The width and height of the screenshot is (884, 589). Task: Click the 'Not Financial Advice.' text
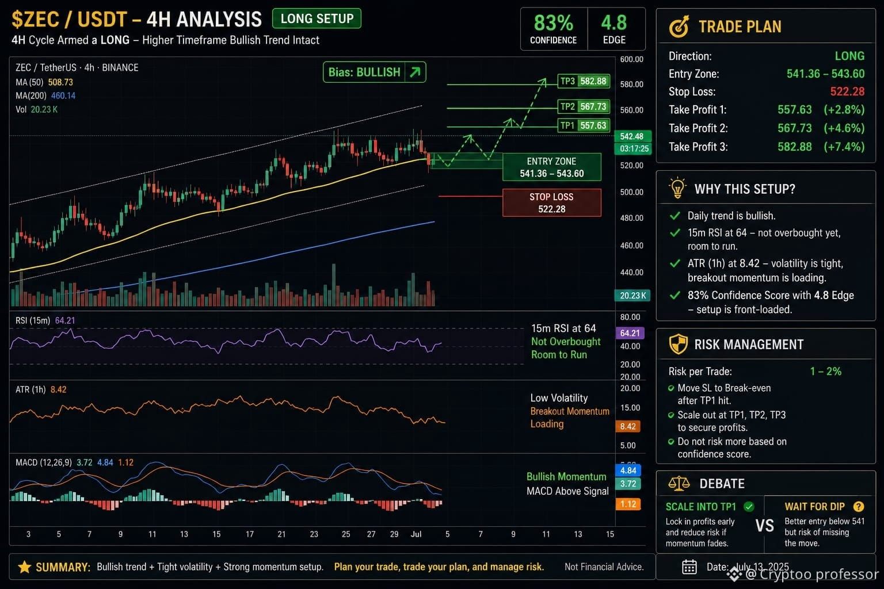point(604,567)
